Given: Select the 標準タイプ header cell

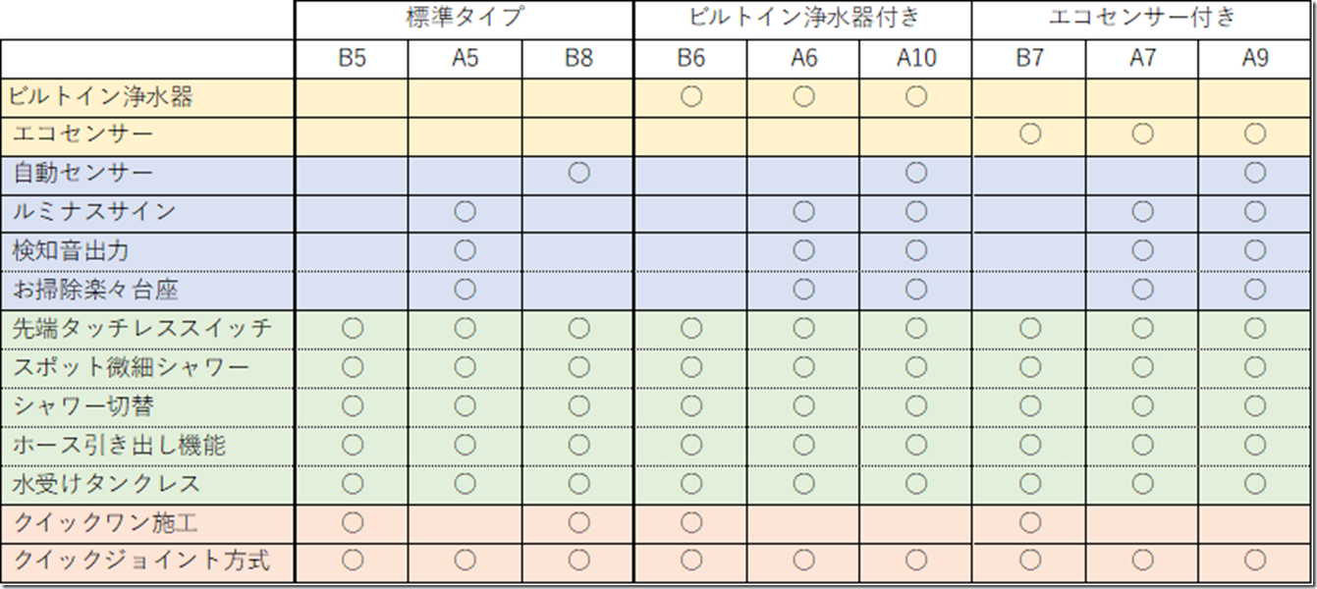Looking at the screenshot, I should 465,19.
